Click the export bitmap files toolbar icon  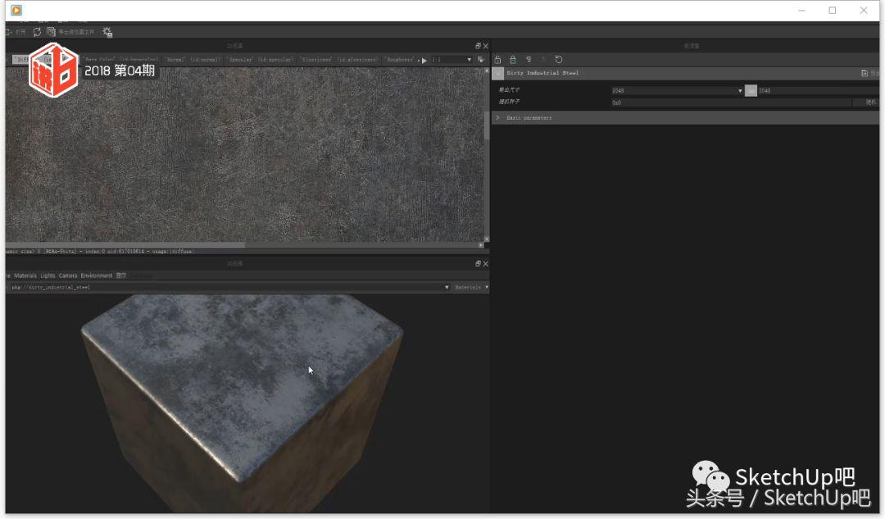[x=51, y=32]
